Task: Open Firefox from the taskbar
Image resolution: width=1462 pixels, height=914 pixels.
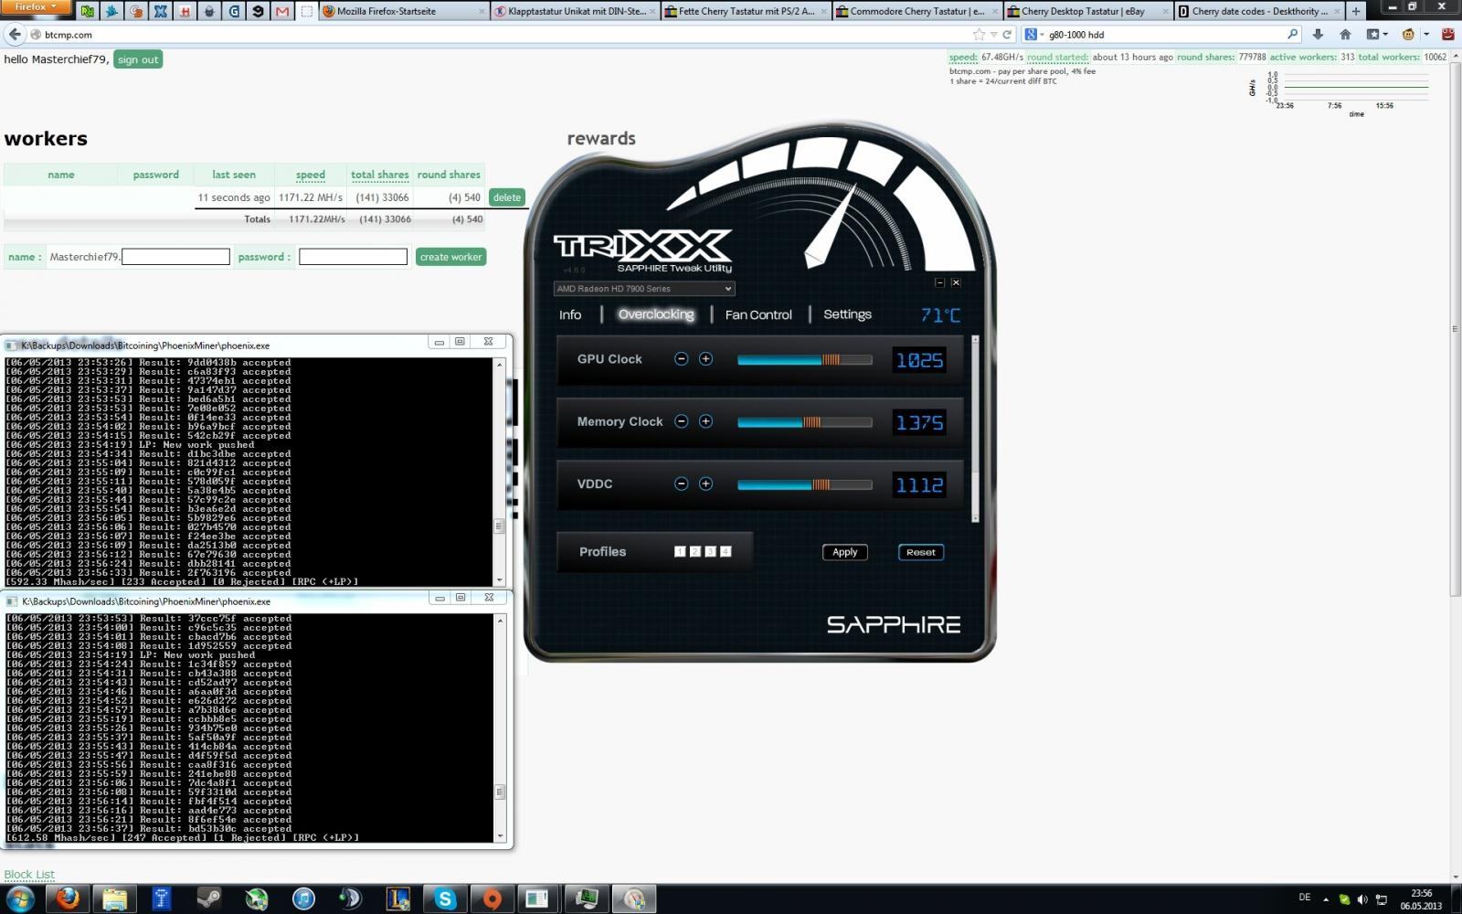Action: (67, 898)
